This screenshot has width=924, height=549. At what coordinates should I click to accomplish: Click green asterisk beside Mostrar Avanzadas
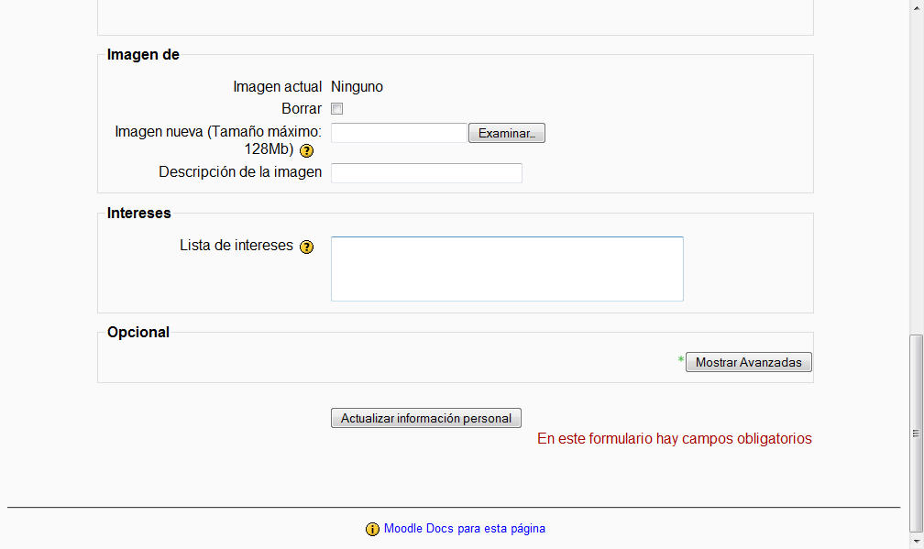pos(681,361)
